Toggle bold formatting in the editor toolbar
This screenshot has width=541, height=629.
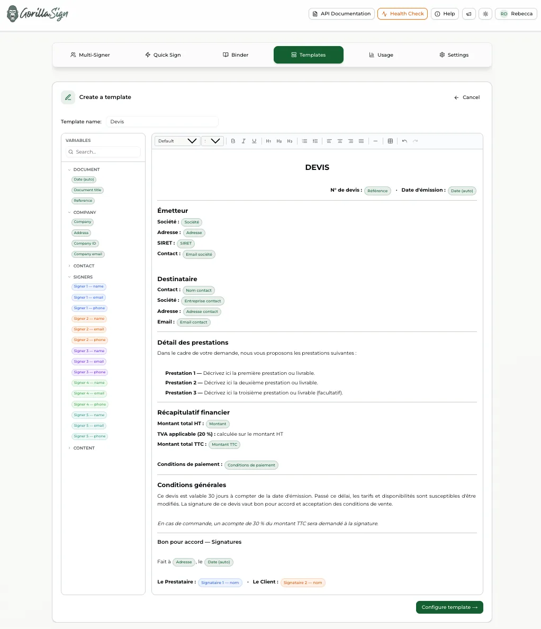233,141
